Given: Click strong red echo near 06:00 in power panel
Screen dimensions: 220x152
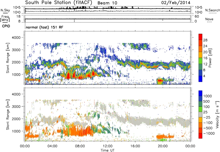Looking at the screenshot, I should click(68, 75).
